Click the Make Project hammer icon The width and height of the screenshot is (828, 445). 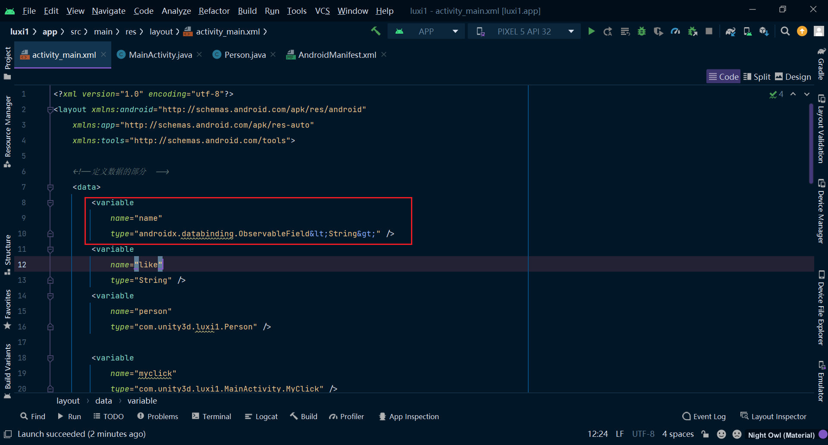coord(376,31)
